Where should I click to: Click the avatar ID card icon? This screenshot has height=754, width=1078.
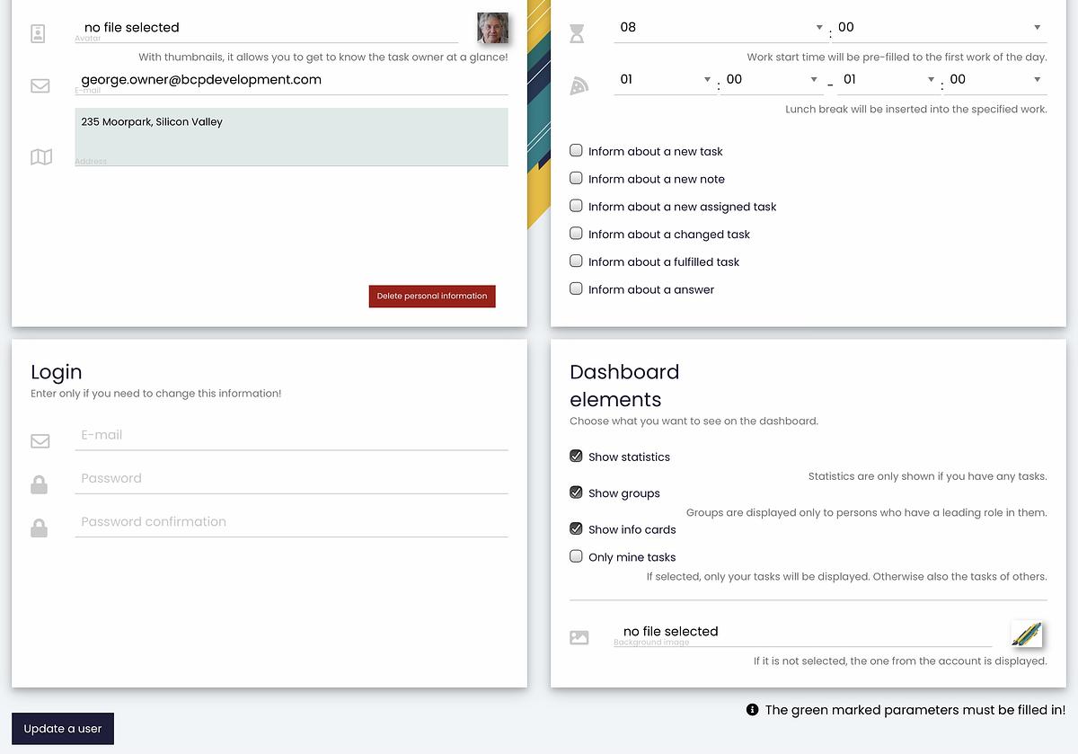pos(38,34)
